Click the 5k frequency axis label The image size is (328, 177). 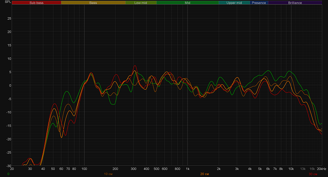[x=260, y=169]
